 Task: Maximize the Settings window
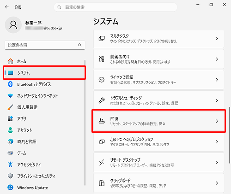click(211, 5)
